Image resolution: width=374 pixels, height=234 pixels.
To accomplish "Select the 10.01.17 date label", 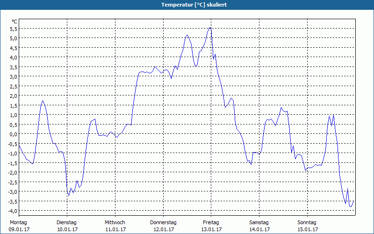I will [67, 229].
